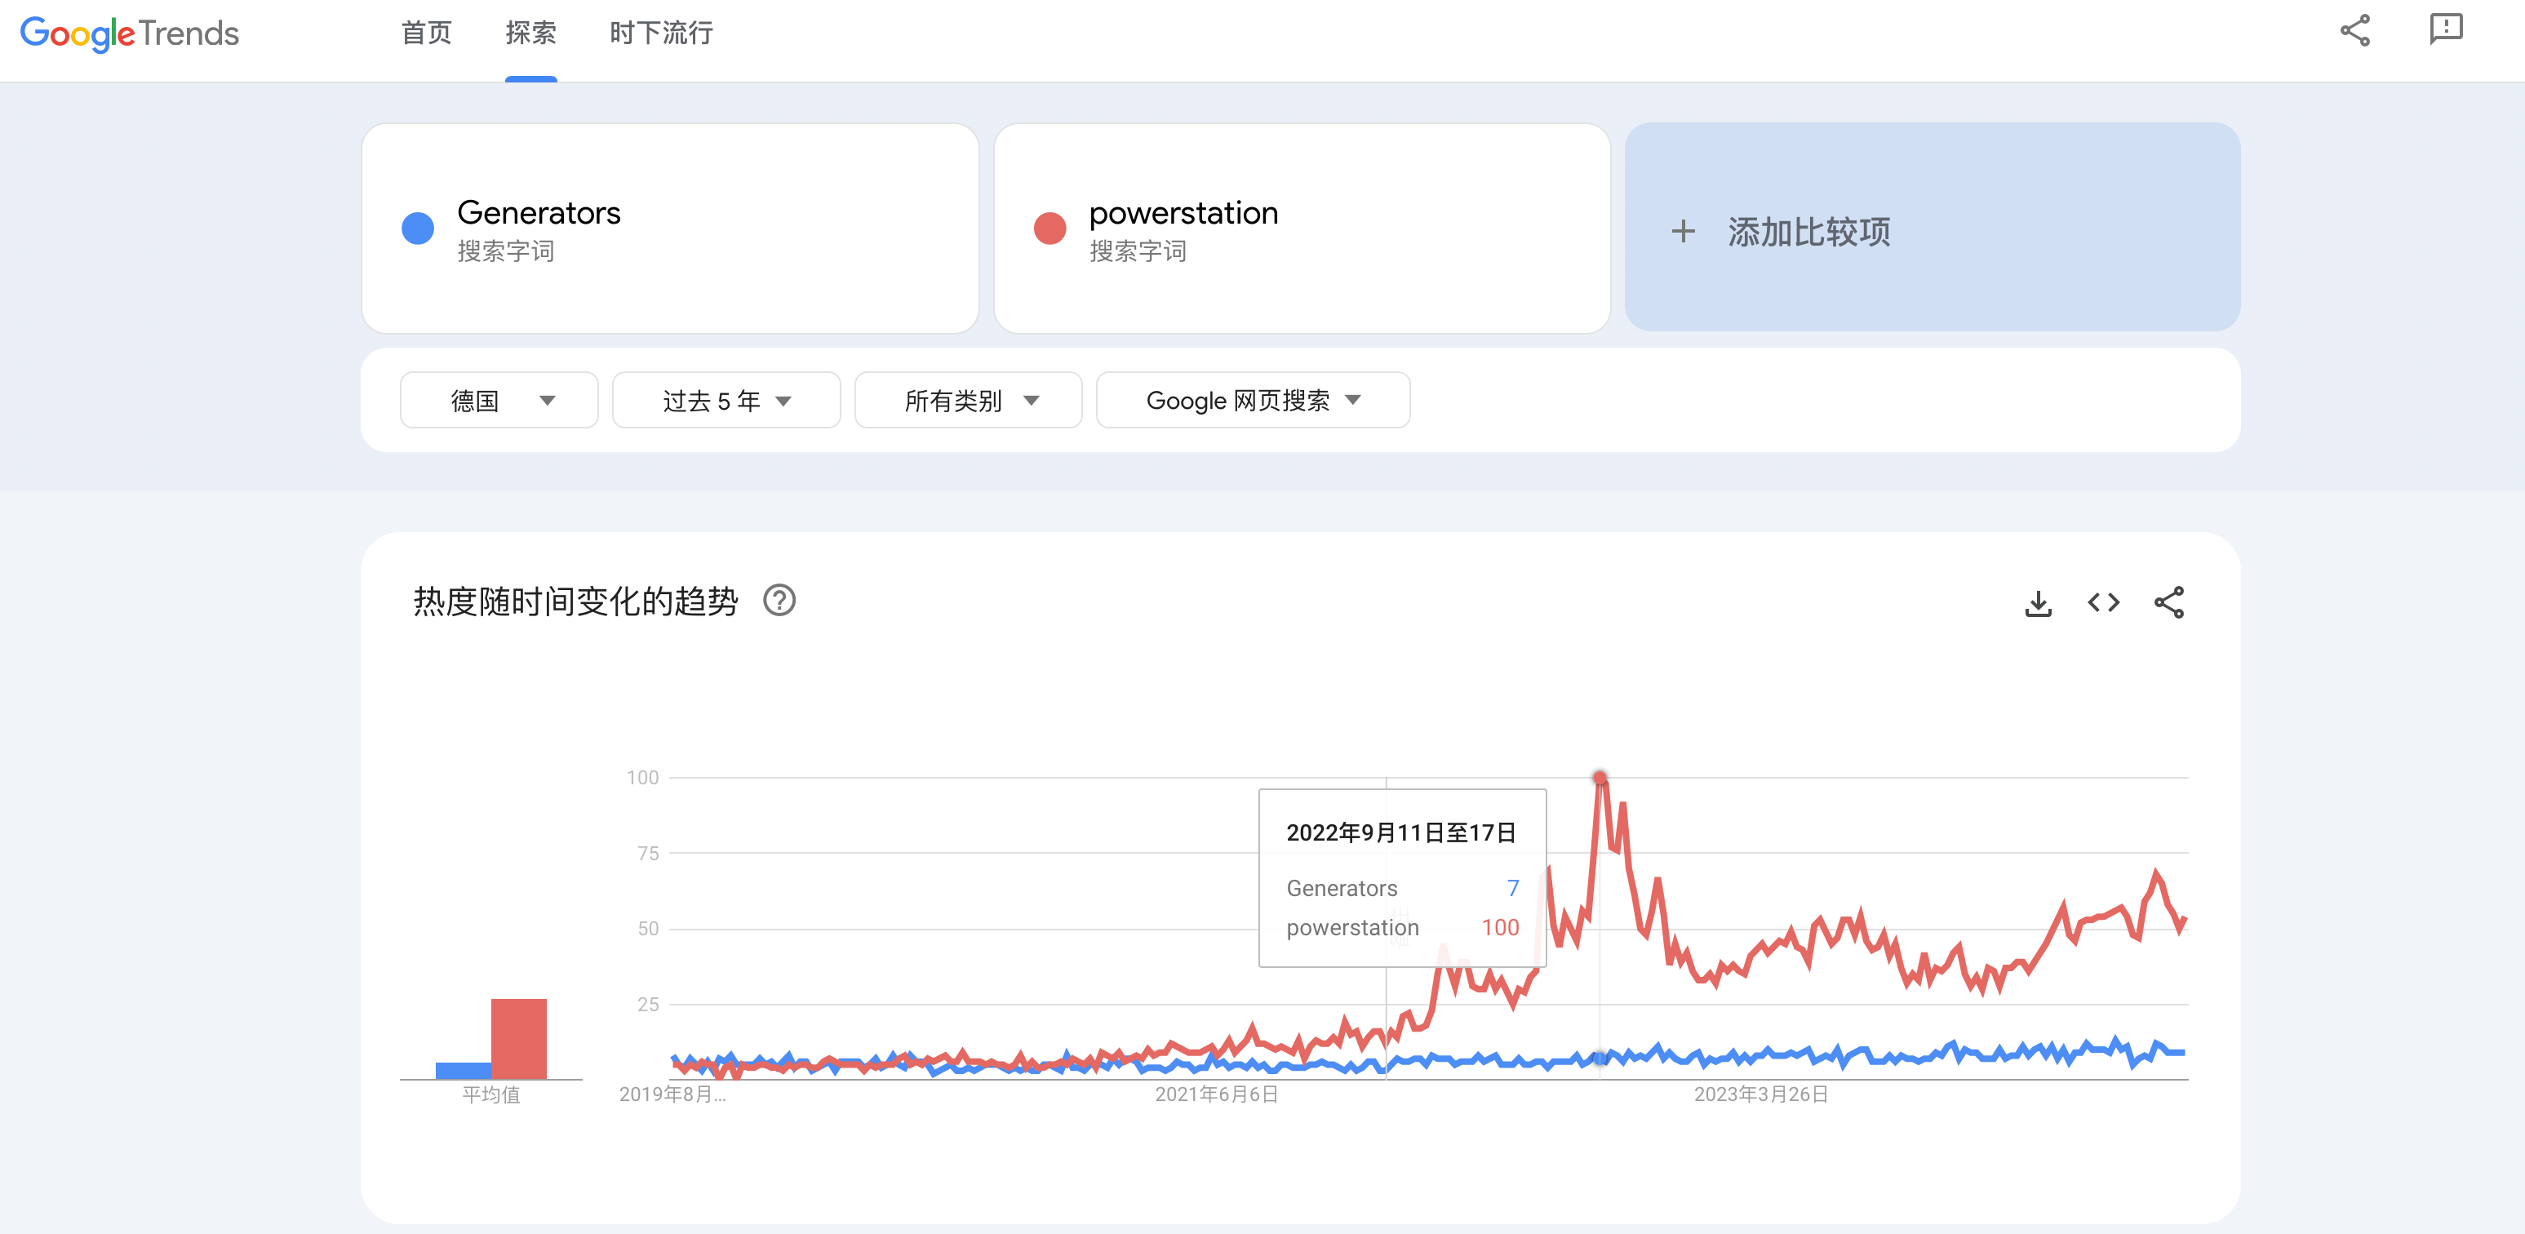Click the plus icon in 添加比较项
The width and height of the screenshot is (2525, 1234).
pos(1683,231)
